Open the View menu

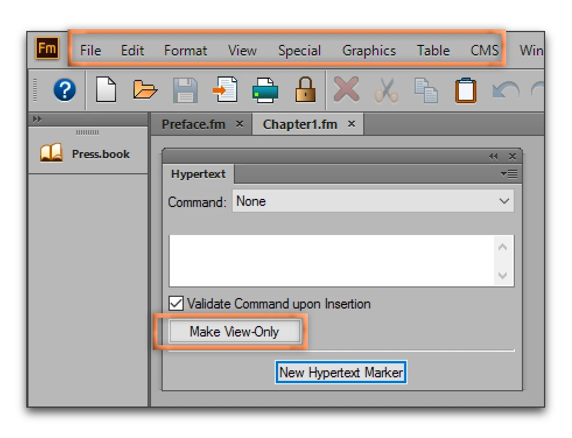point(242,50)
